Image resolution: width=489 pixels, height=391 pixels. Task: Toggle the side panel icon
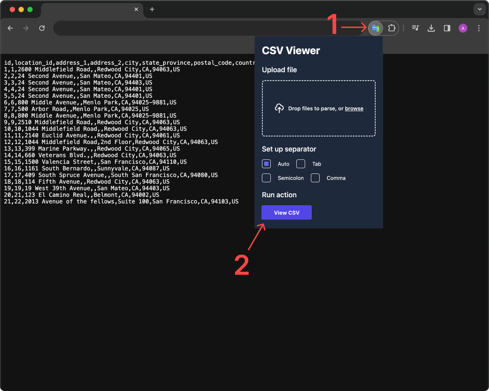447,28
